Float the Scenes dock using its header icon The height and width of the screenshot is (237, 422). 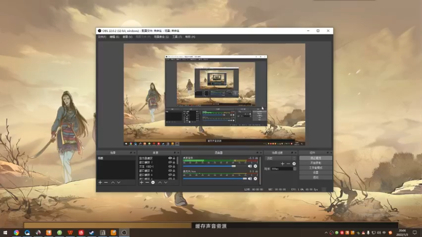(x=131, y=153)
